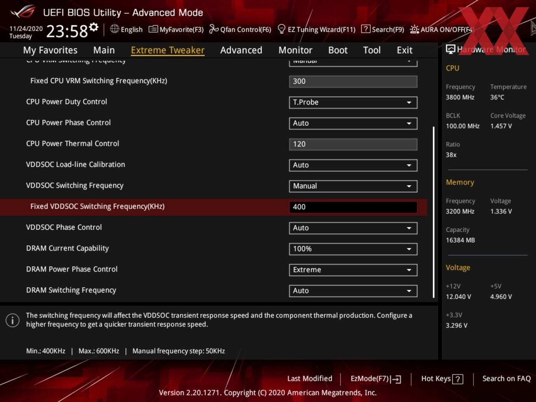Click the globe language icon
Image resolution: width=536 pixels, height=402 pixels.
[114, 29]
